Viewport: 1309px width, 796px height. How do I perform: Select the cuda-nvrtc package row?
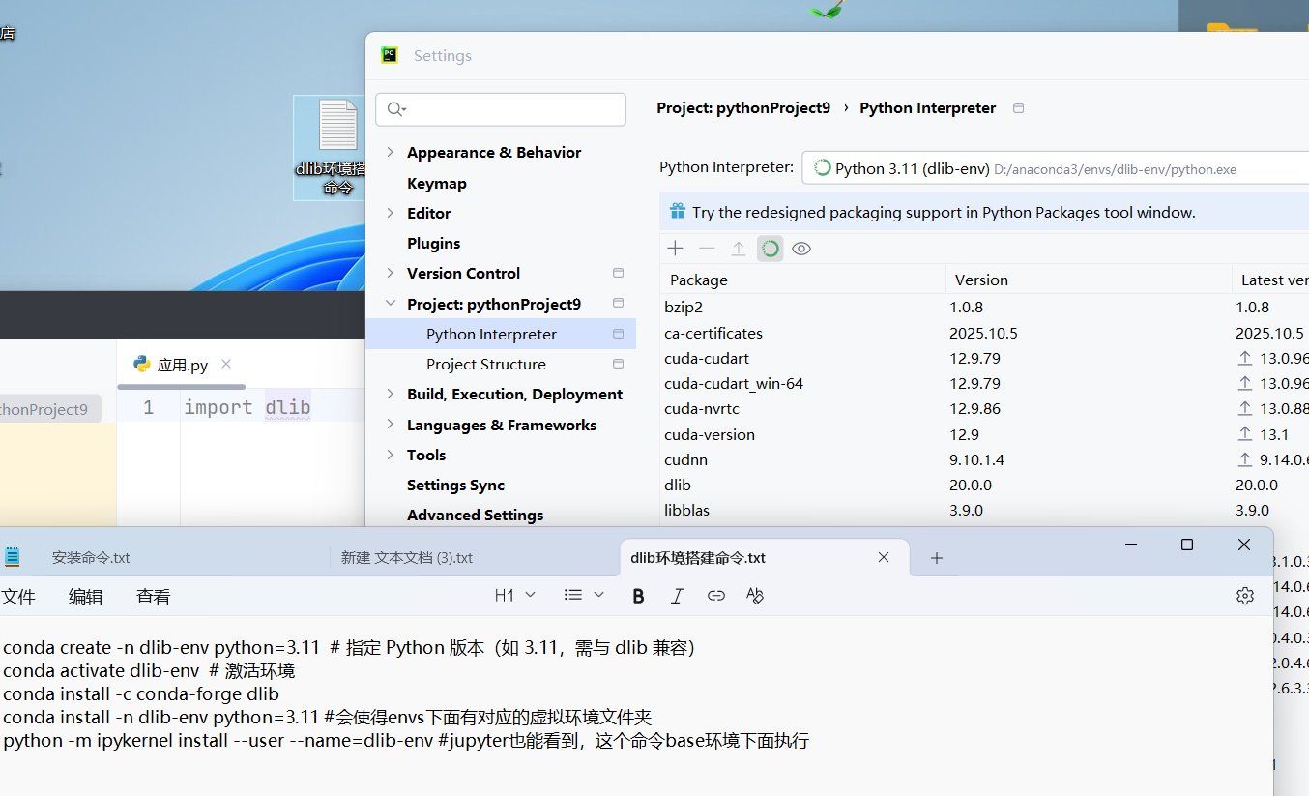click(984, 408)
